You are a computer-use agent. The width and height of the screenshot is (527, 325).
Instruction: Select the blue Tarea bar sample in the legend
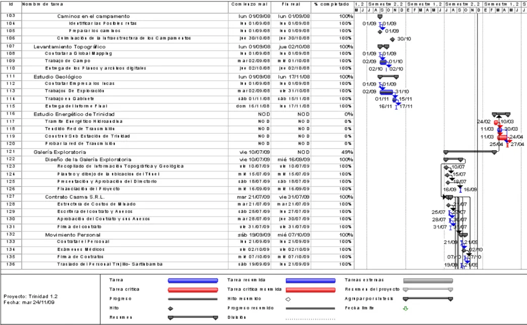pyautogui.click(x=193, y=280)
